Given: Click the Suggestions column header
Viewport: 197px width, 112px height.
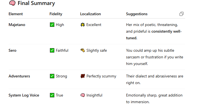Looking at the screenshot, I should coord(137,14).
